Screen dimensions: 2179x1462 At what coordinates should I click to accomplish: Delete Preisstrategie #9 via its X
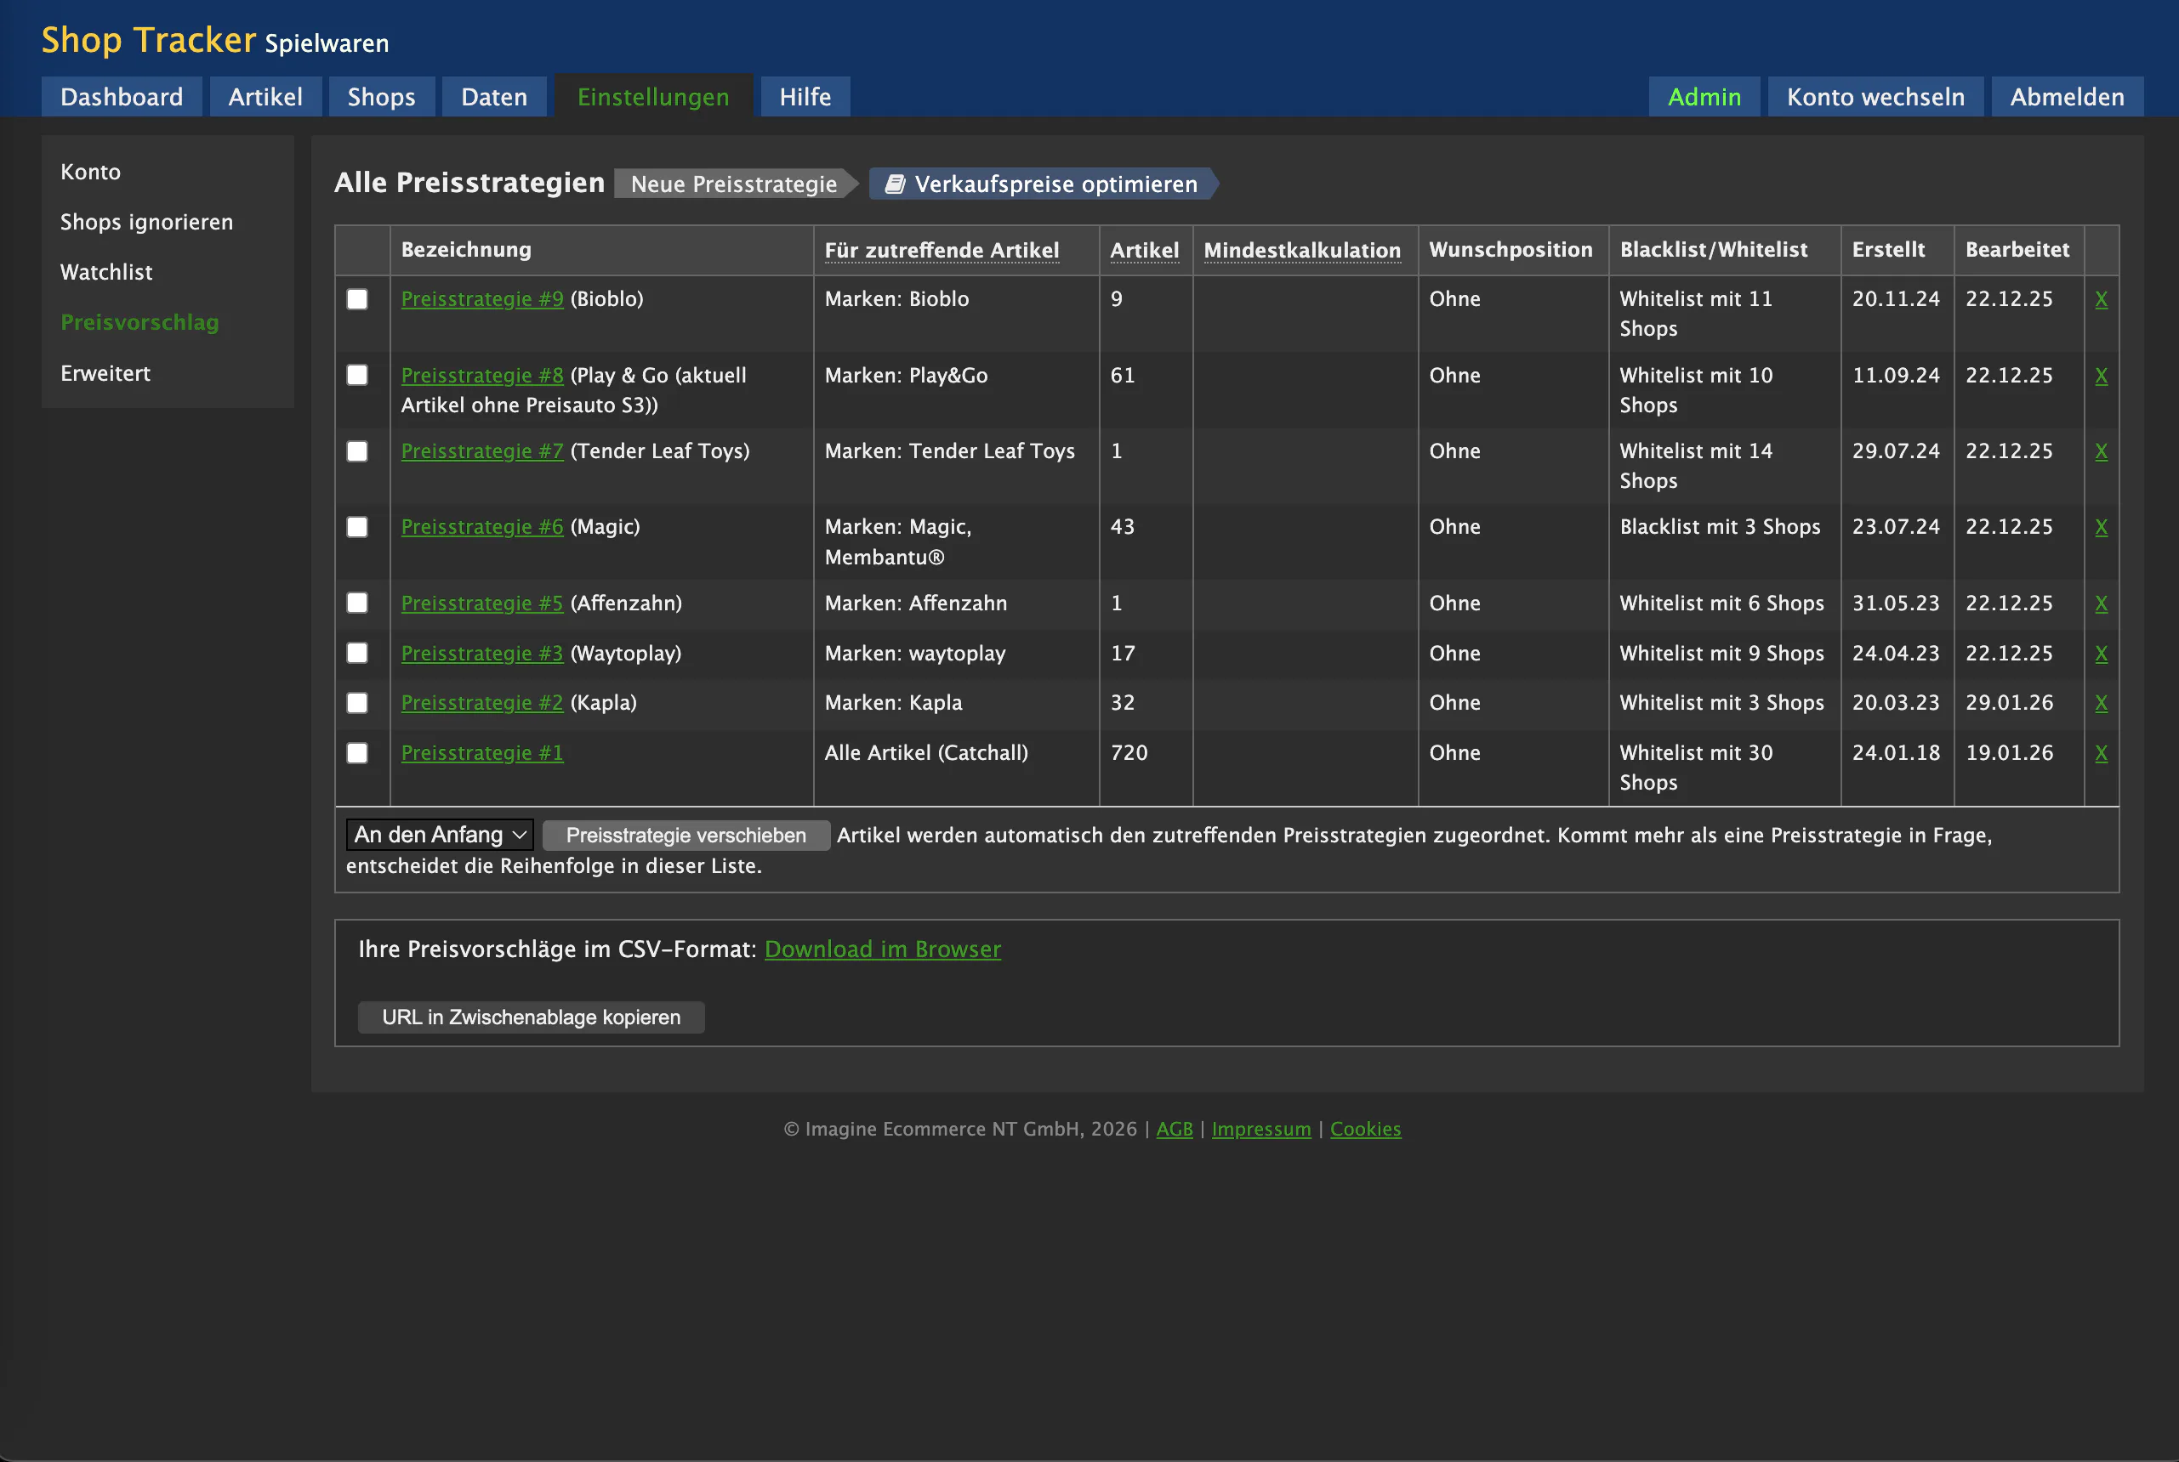pos(2101,299)
